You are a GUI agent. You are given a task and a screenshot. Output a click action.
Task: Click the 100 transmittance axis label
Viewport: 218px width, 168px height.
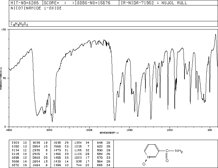[x=4, y=29]
